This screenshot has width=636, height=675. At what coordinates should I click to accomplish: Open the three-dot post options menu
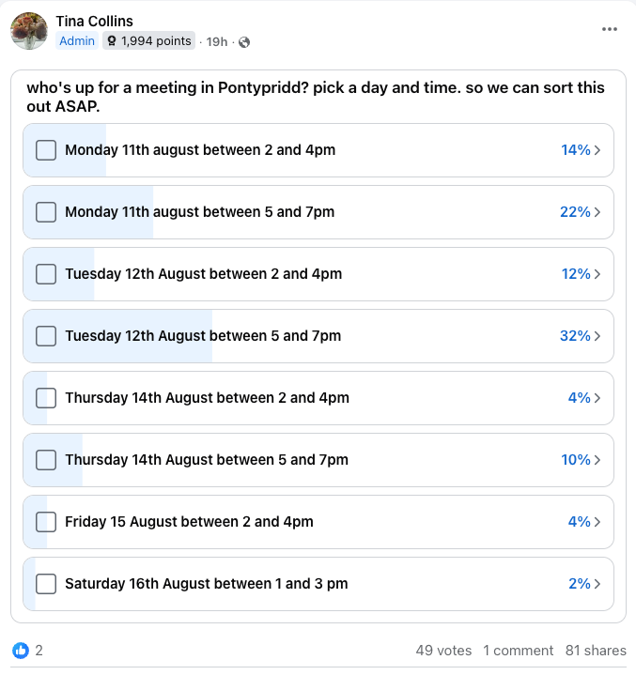[x=610, y=29]
